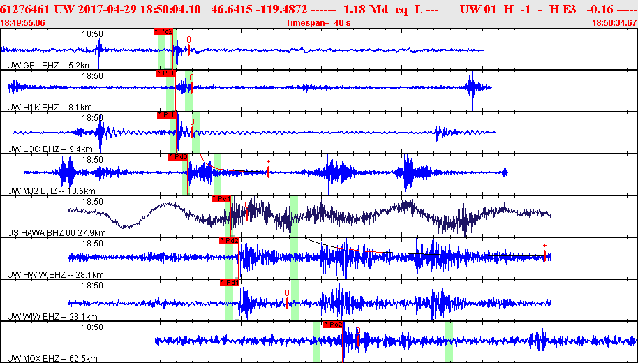Click the Pc2 pick flag on MOX trace
Viewport: 638px width, 363px height.
point(333,325)
